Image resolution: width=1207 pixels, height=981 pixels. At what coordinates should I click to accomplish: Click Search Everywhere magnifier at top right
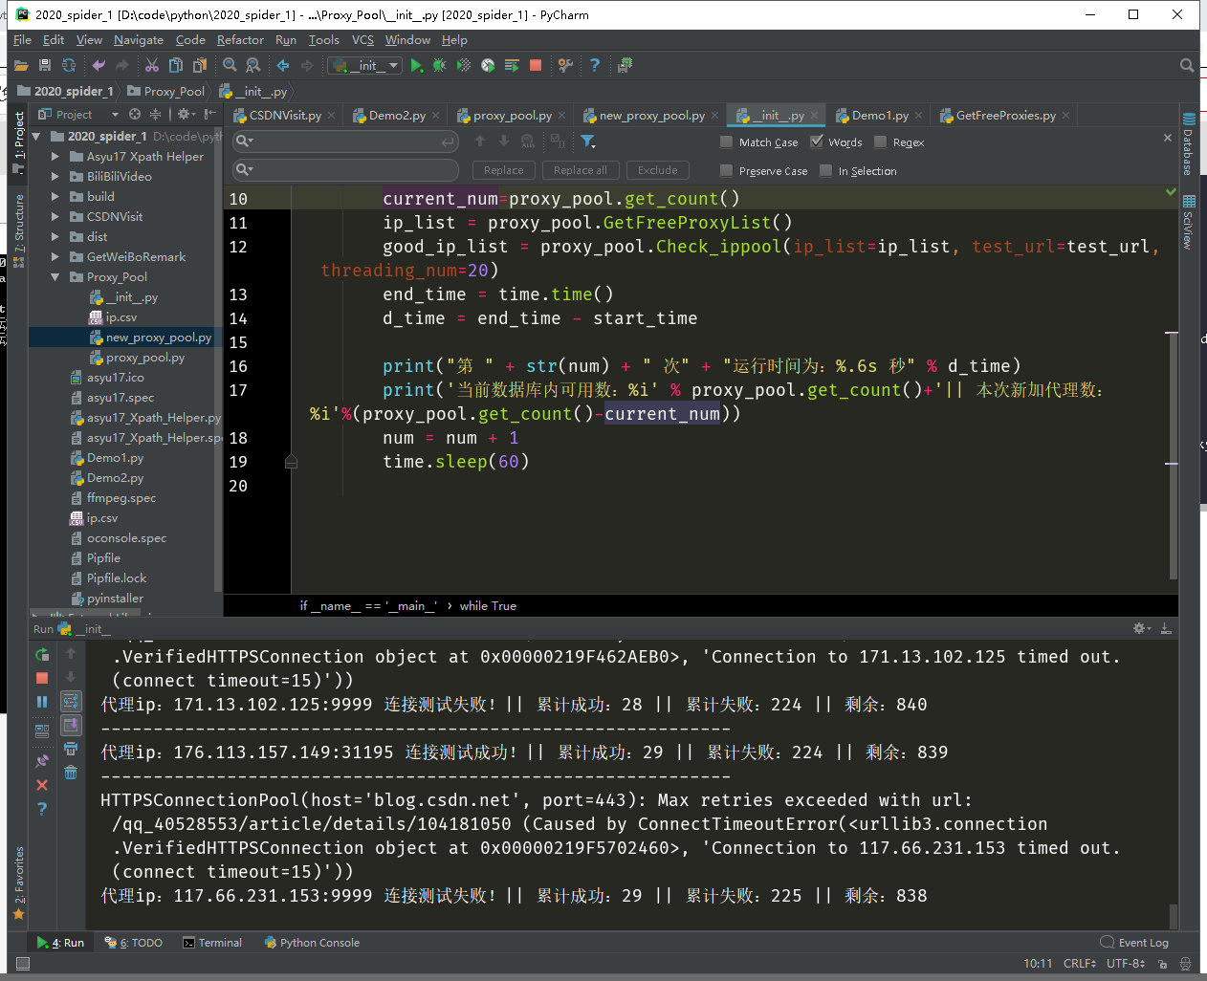[x=1187, y=66]
